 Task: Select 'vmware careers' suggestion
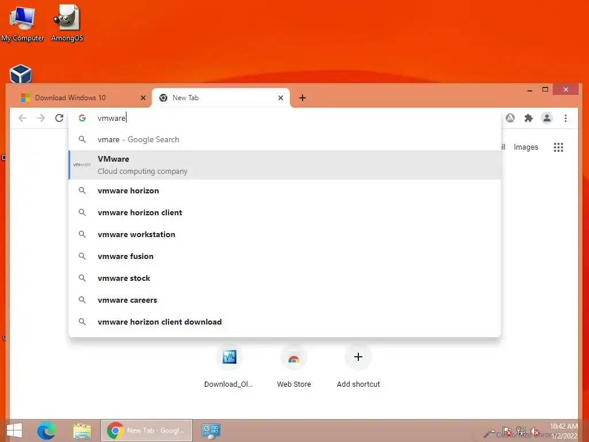pos(284,300)
